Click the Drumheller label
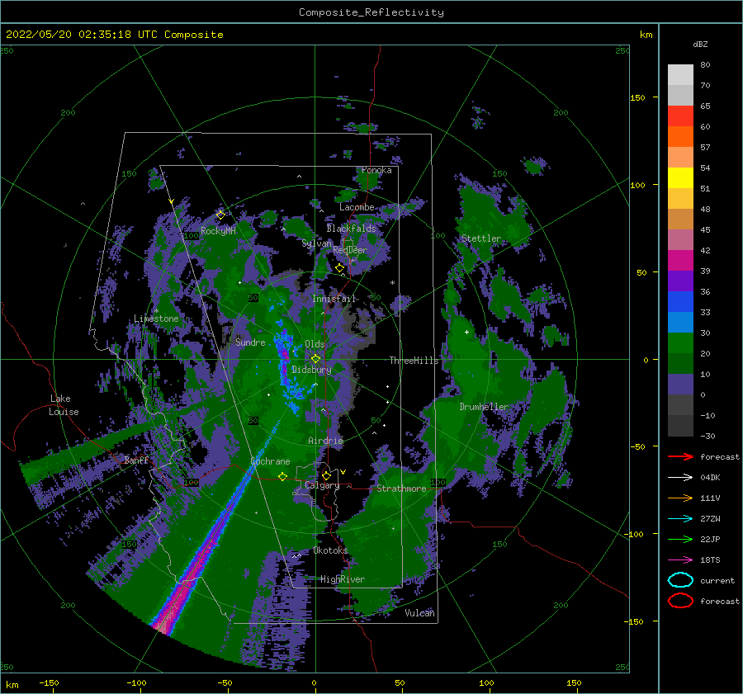This screenshot has width=743, height=694. pyautogui.click(x=484, y=407)
